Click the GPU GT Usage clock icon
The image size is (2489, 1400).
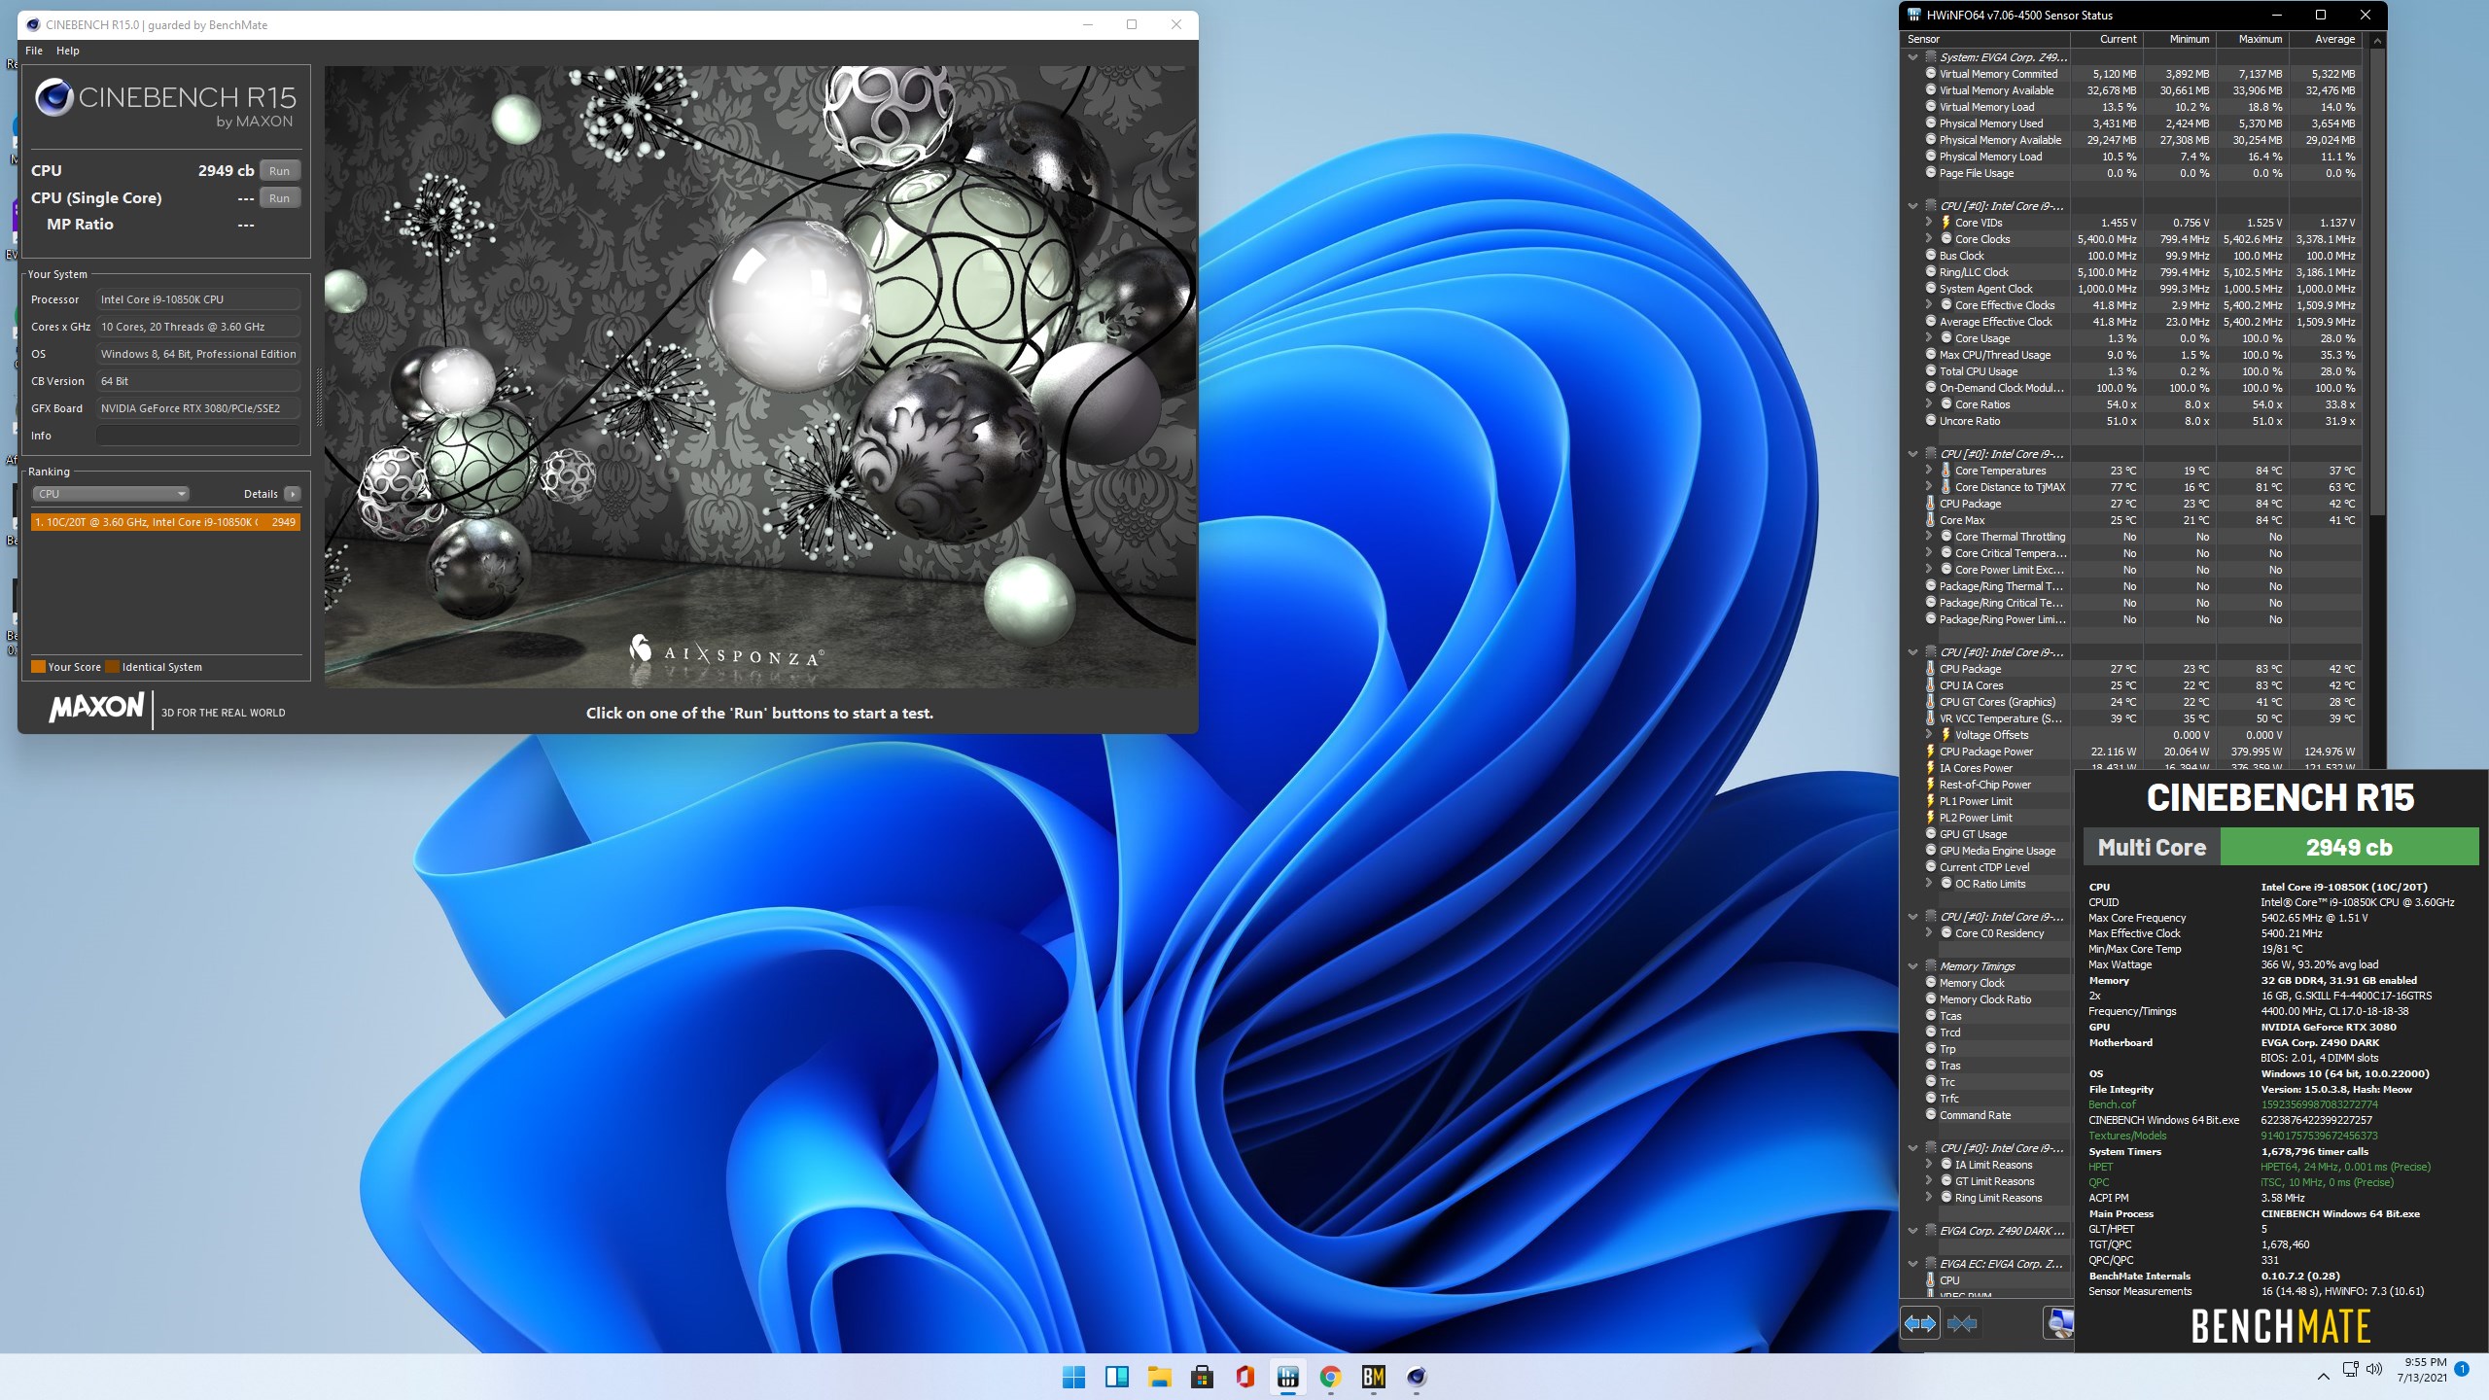click(1931, 834)
